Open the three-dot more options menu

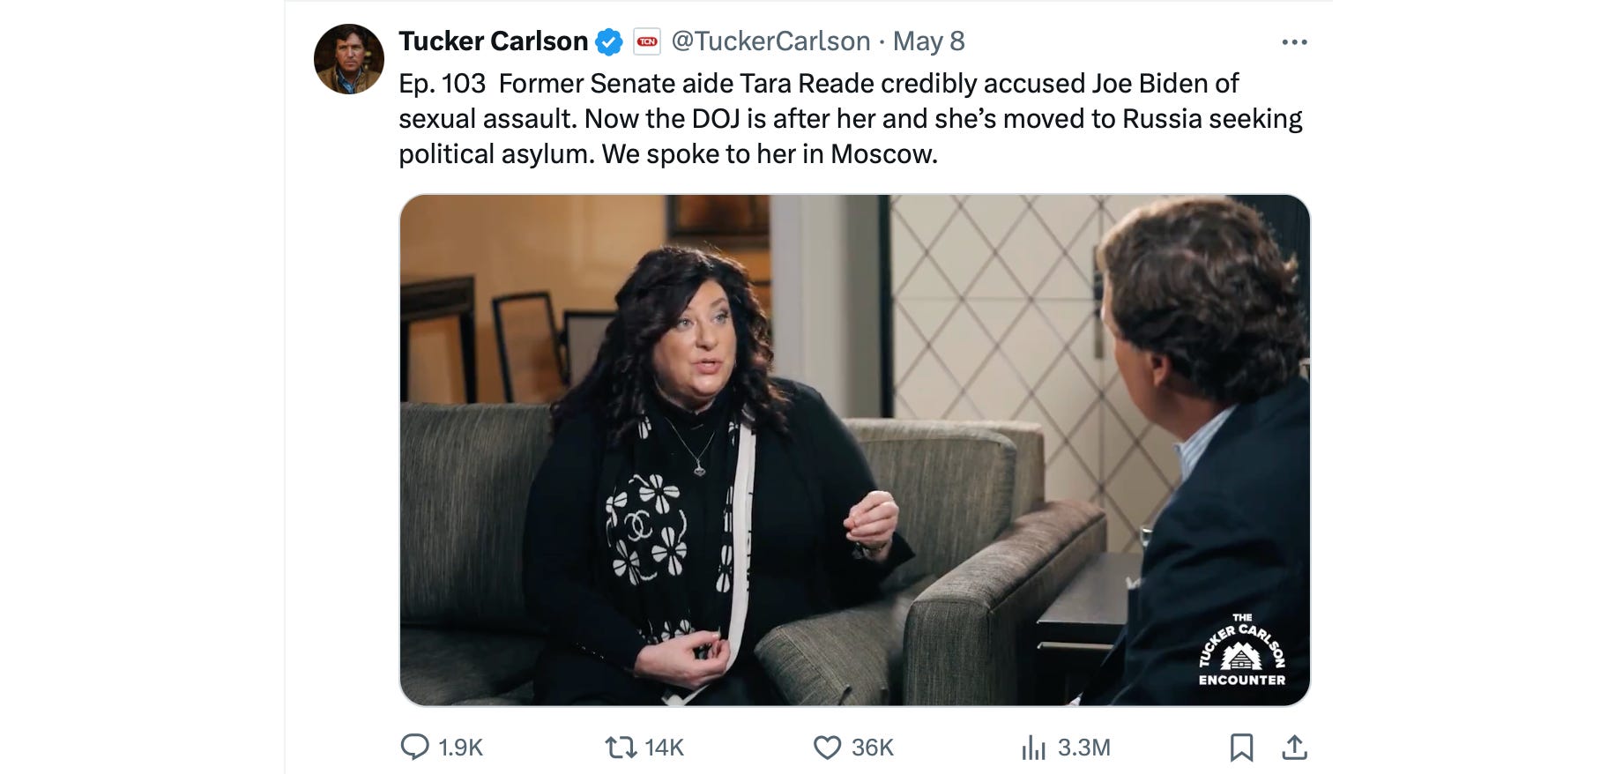coord(1294,42)
